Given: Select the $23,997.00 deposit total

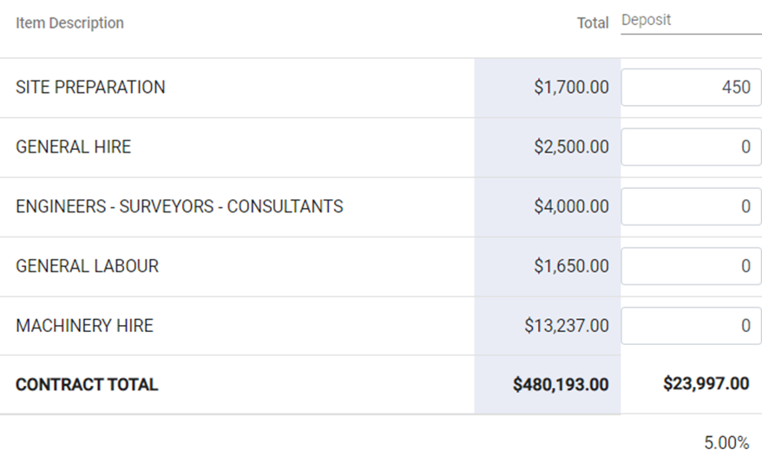Looking at the screenshot, I should pyautogui.click(x=706, y=384).
